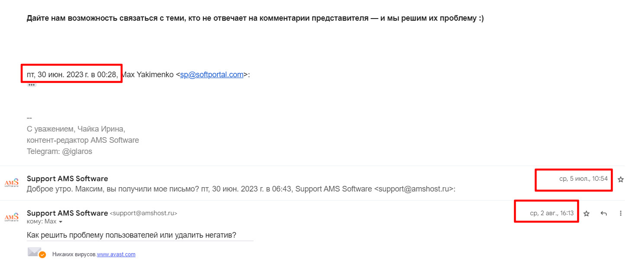The width and height of the screenshot is (630, 270).
Task: Expand recipient details next to "кому: Max"
Action: (x=61, y=222)
